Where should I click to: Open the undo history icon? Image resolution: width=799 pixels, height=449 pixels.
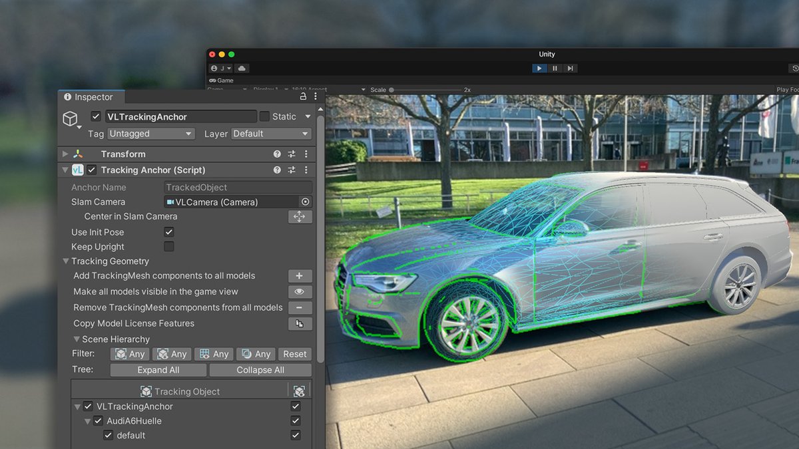pos(795,69)
